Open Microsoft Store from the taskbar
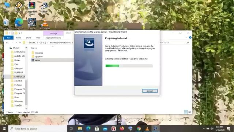234x132 pixels. pos(97,129)
